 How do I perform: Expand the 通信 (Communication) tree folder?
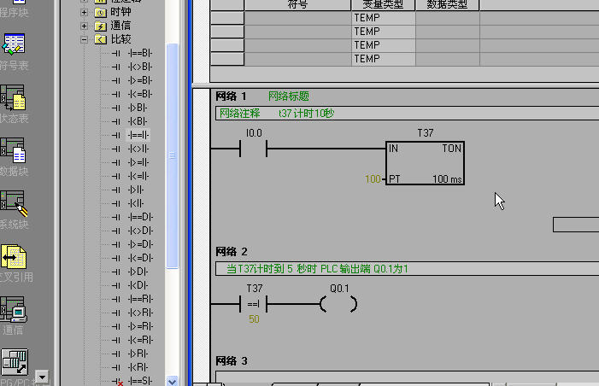coord(84,26)
